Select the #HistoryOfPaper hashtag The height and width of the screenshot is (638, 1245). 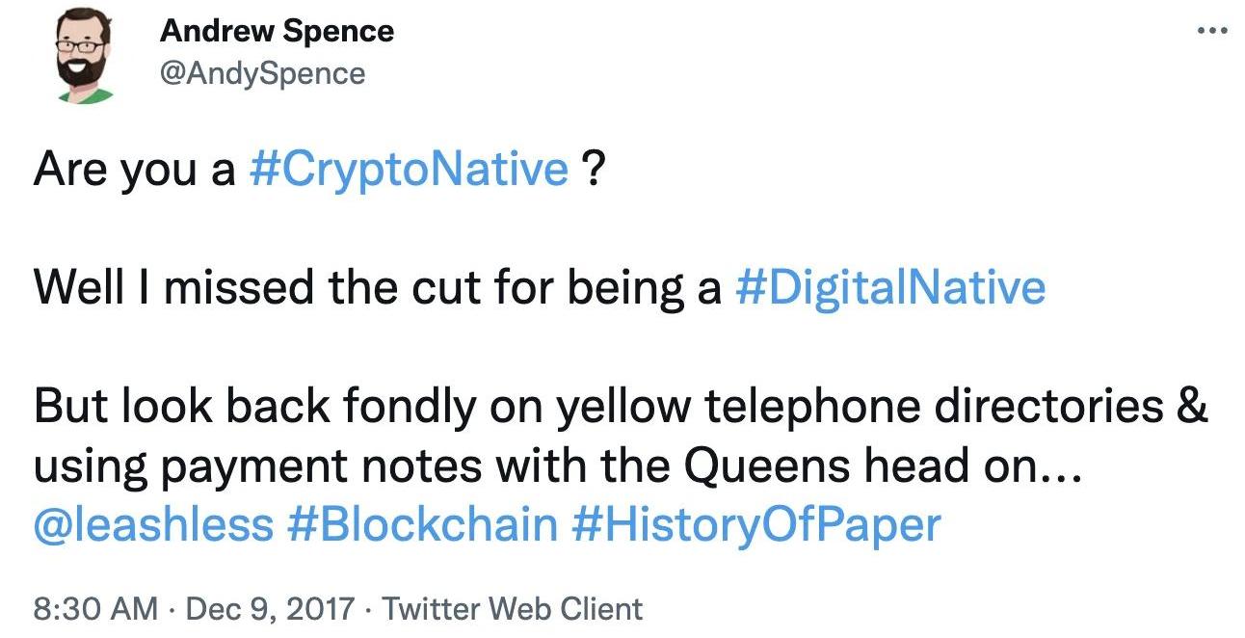(x=755, y=524)
